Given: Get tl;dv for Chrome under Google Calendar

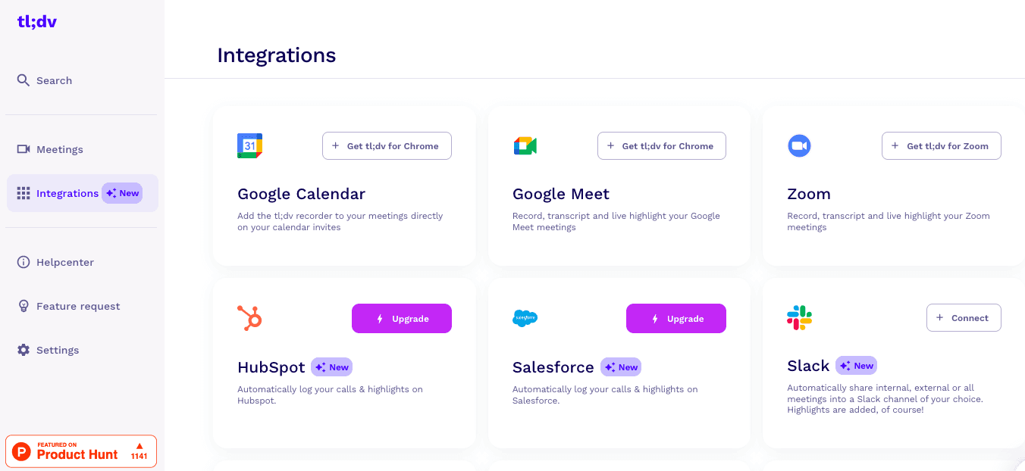Looking at the screenshot, I should [x=387, y=146].
